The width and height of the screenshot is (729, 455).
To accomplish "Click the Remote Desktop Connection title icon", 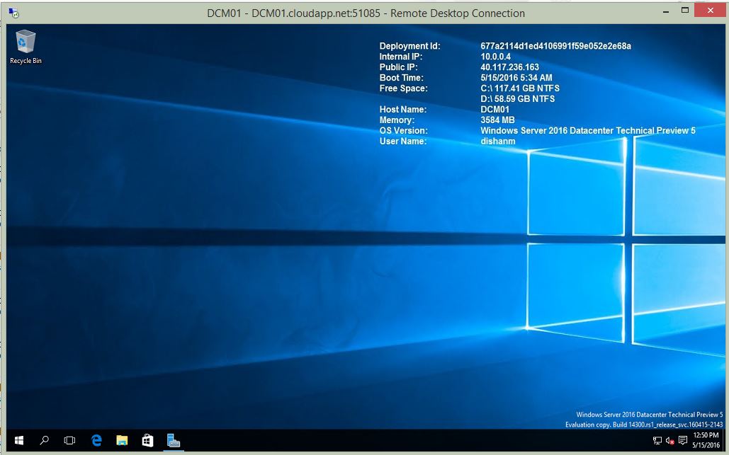I will [14, 13].
